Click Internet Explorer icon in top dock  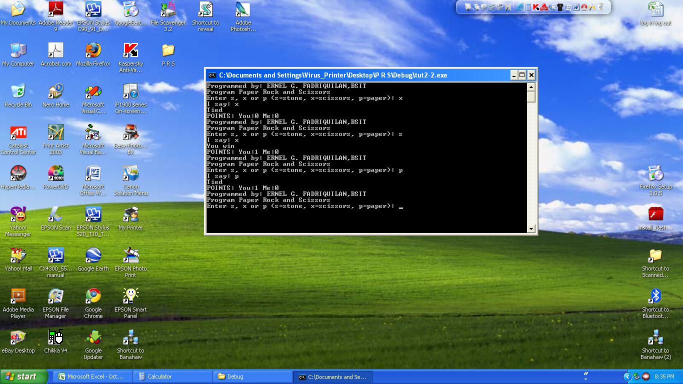[x=520, y=7]
